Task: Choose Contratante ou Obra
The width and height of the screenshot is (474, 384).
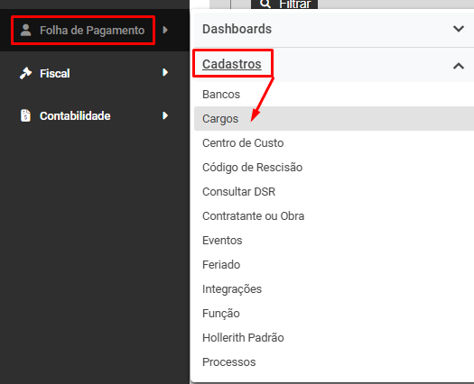Action: [x=254, y=216]
